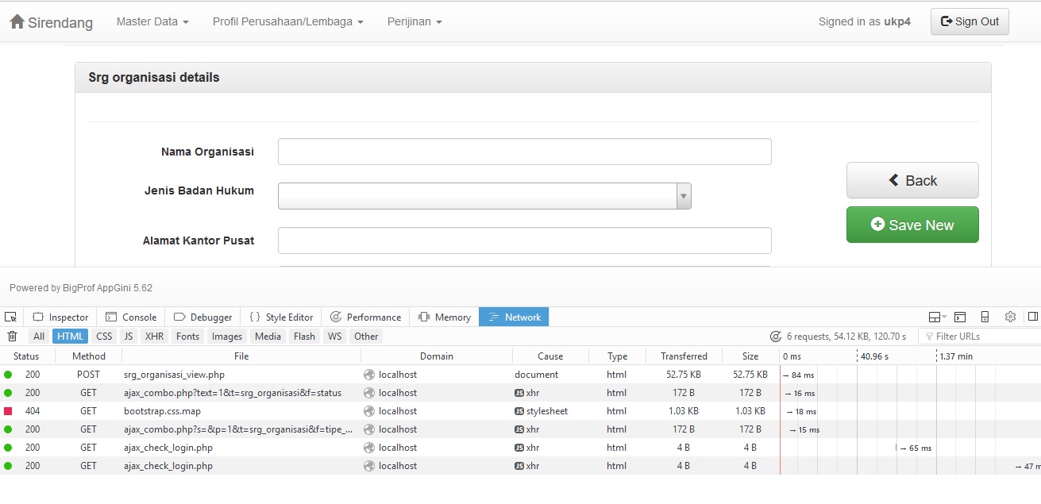Toggle the JS request filter

pos(129,337)
